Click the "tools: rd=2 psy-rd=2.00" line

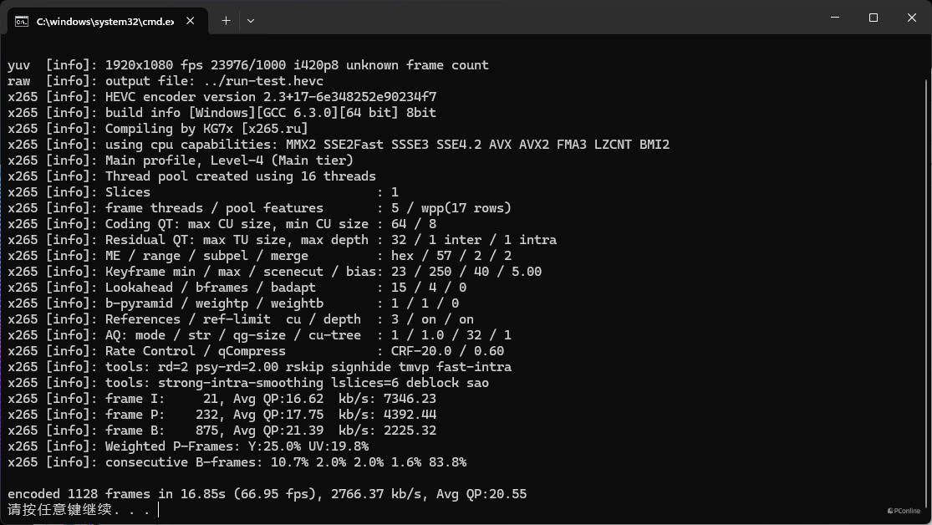click(259, 368)
